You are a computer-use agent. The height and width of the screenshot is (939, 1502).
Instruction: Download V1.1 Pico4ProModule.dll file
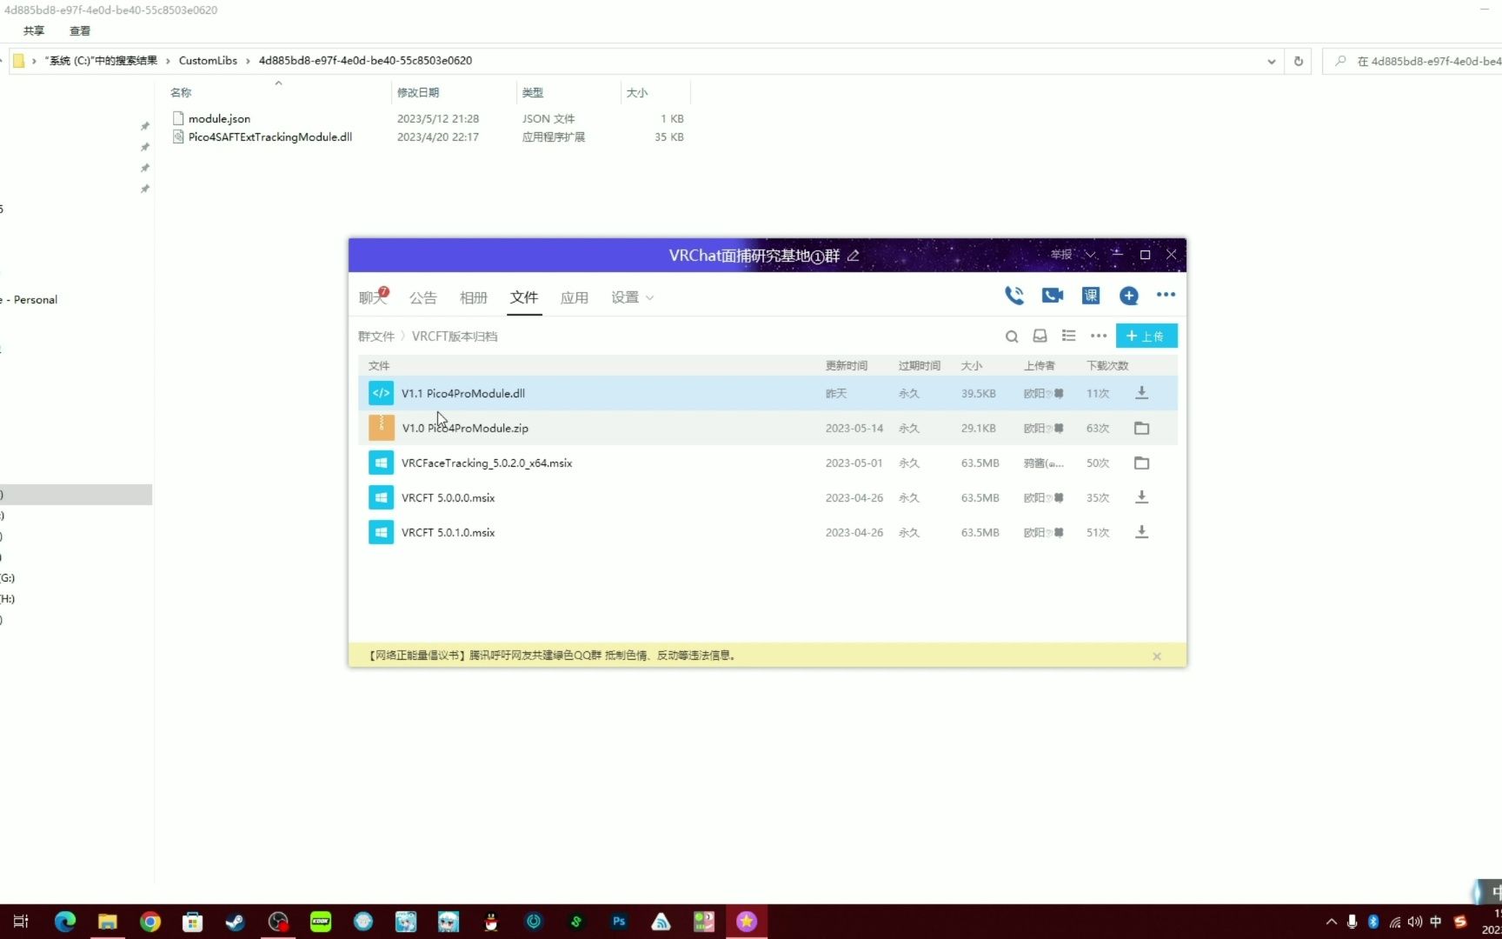tap(1141, 393)
